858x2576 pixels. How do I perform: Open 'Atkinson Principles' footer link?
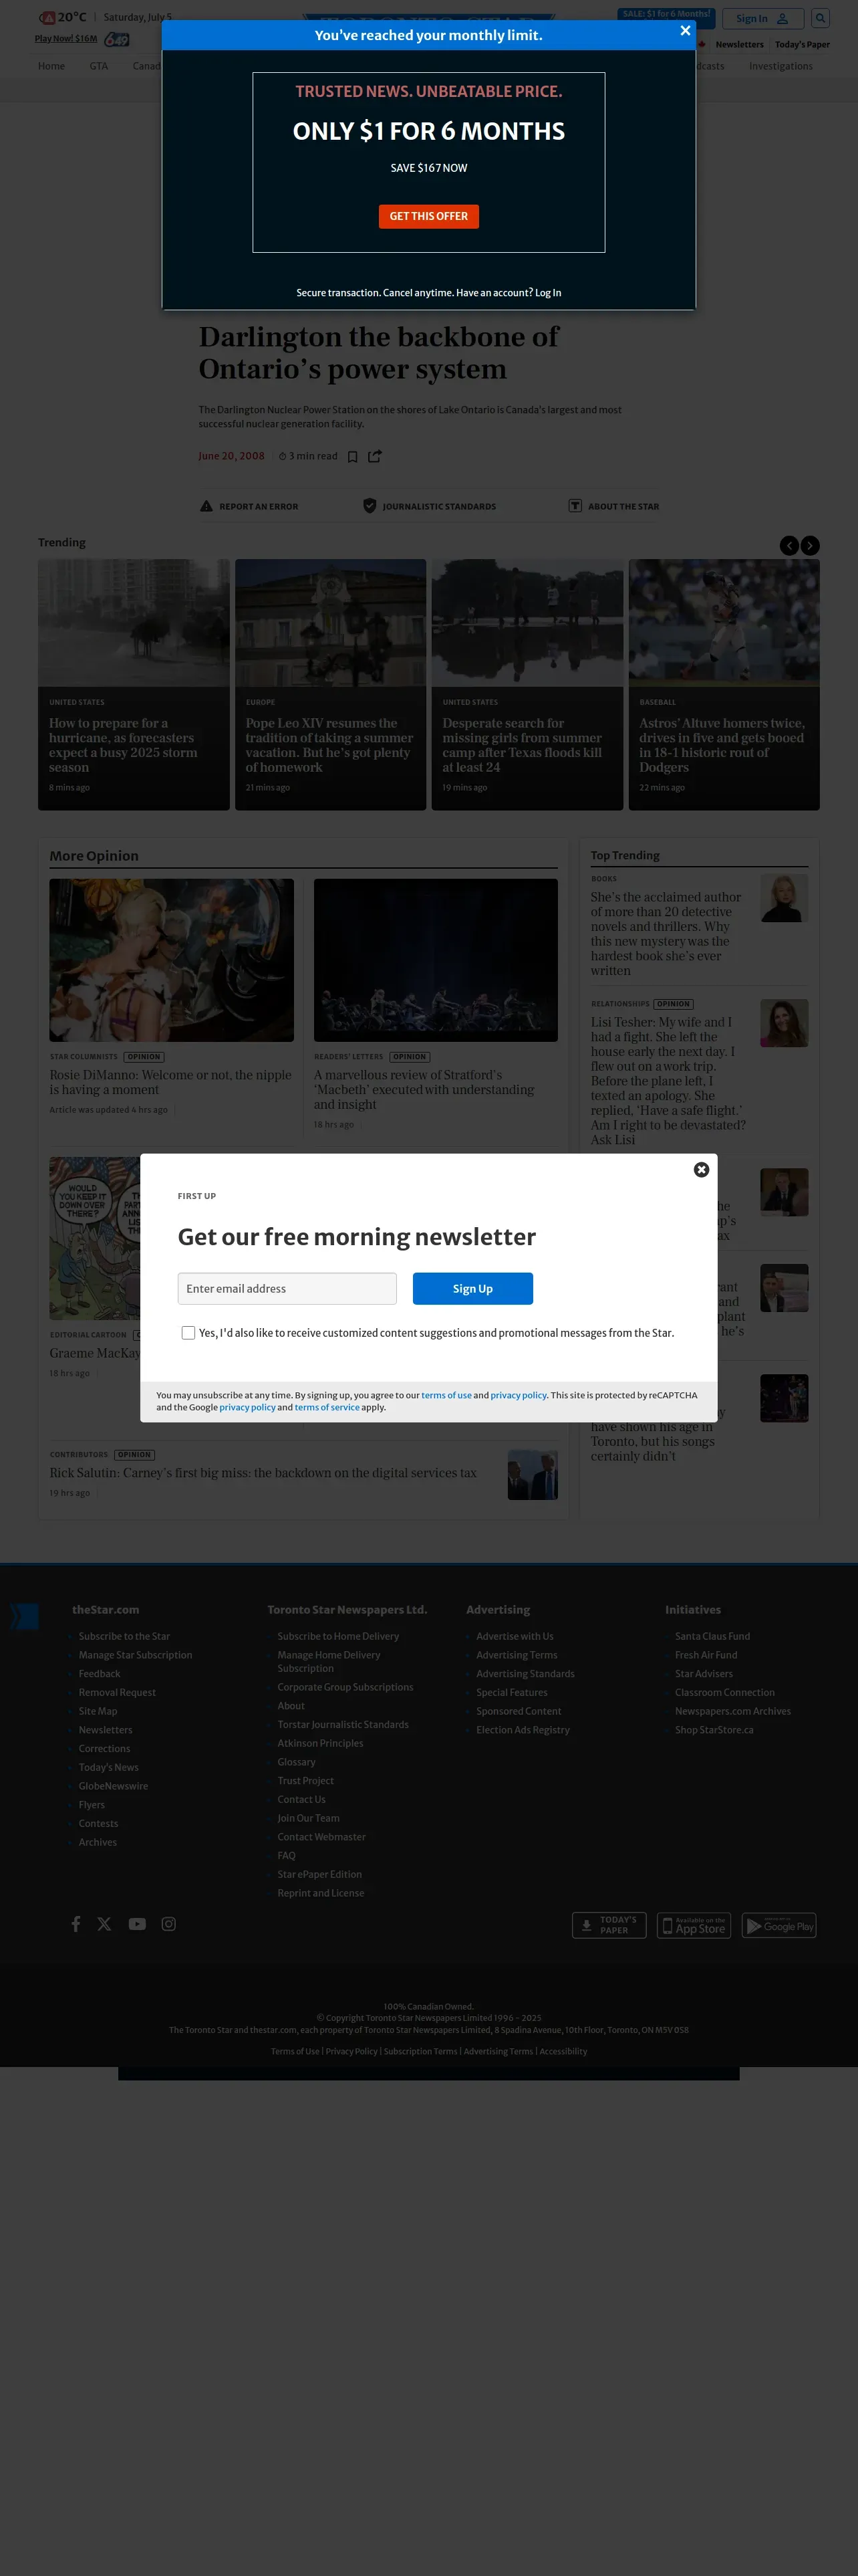pos(319,1743)
